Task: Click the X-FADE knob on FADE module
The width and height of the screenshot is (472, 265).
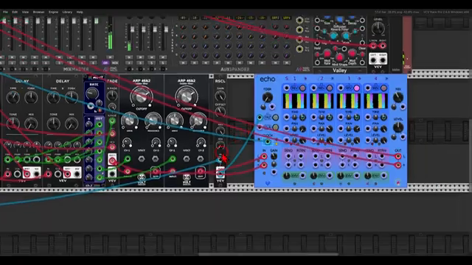Action: [112, 96]
